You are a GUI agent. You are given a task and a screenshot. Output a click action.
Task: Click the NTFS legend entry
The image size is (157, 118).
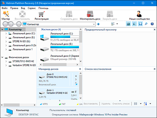[44, 104]
